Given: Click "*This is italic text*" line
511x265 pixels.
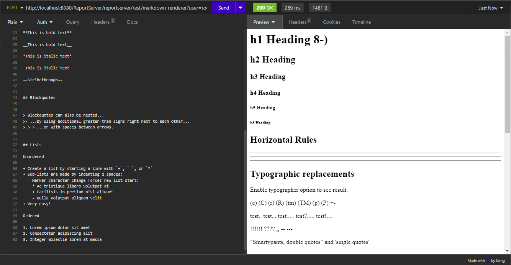Looking at the screenshot, I should pos(47,56).
